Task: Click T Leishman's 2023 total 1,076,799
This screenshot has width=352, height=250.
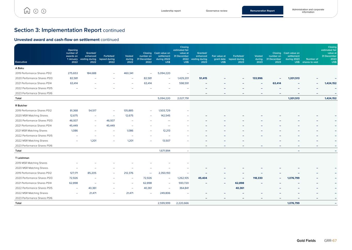Action: (x=293, y=203)
